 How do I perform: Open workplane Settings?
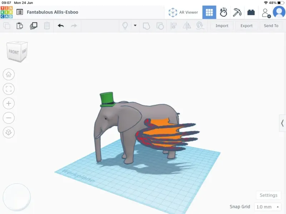click(268, 195)
